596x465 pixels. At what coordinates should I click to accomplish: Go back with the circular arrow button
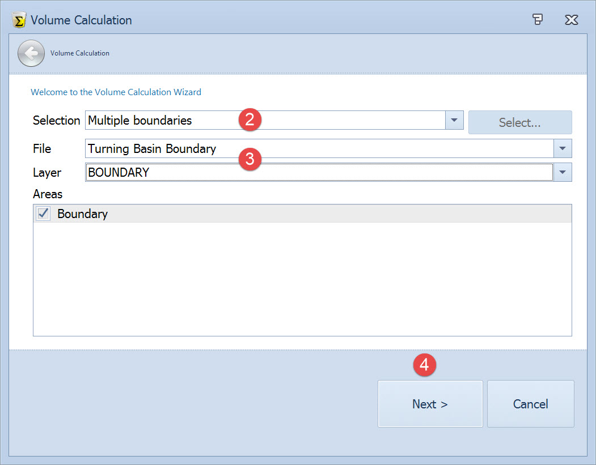tap(31, 53)
